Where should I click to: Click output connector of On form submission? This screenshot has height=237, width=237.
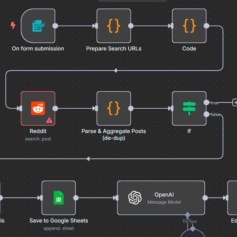55,26
